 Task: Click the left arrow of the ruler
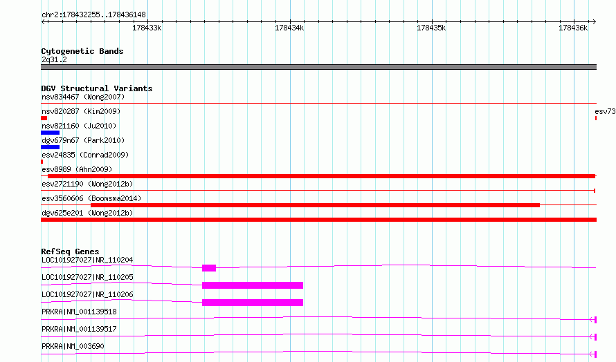(x=44, y=21)
